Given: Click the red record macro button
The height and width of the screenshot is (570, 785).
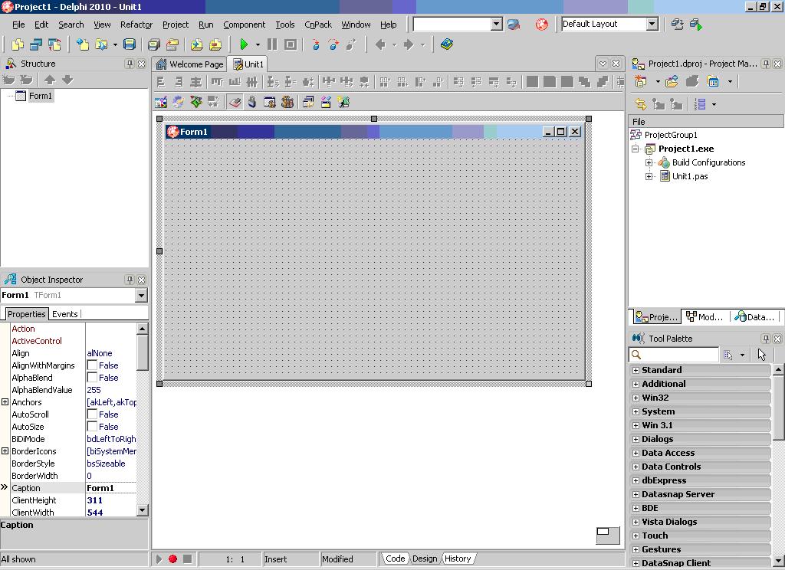Looking at the screenshot, I should (172, 559).
